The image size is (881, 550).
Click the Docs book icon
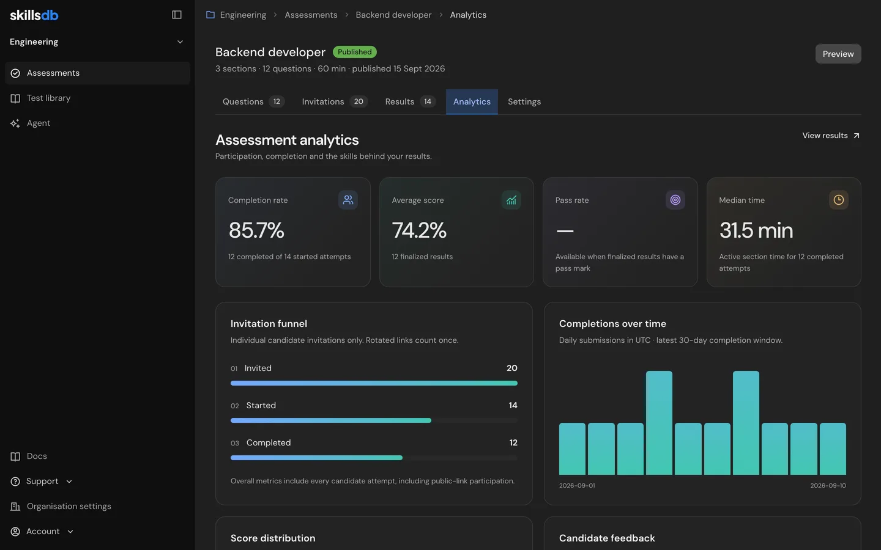coord(15,457)
